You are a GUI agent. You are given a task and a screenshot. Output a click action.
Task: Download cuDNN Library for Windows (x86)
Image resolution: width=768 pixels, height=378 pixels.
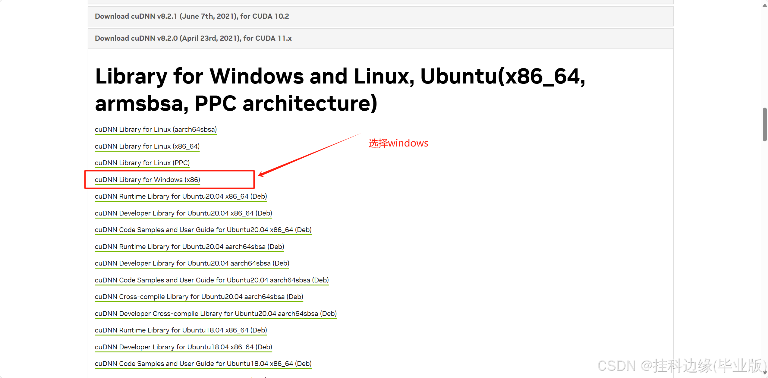147,180
